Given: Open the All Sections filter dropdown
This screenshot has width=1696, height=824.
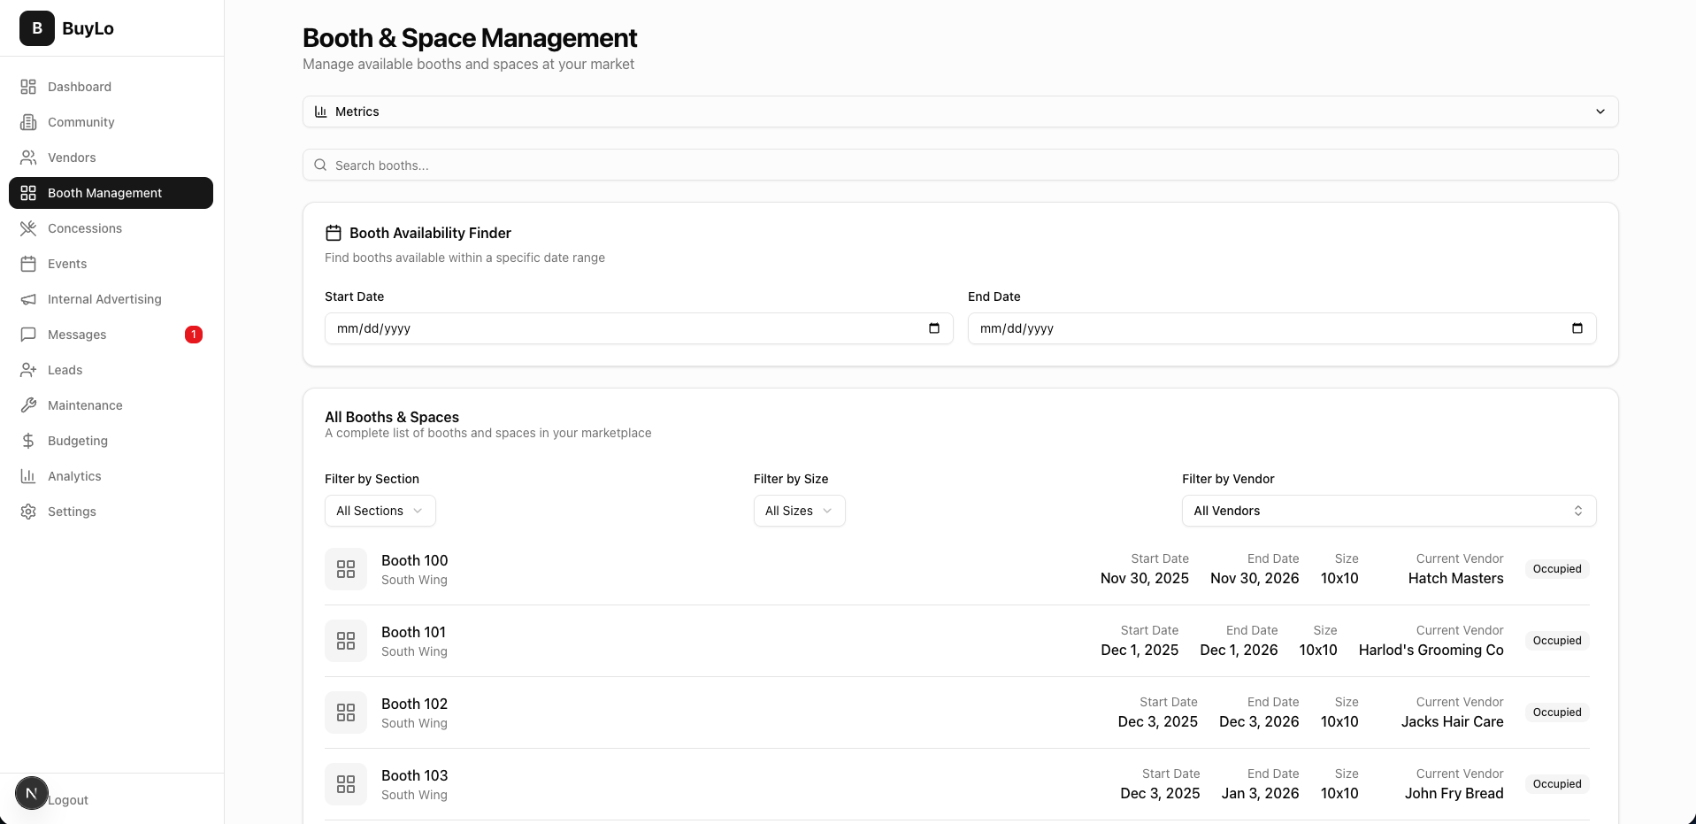Looking at the screenshot, I should click(x=380, y=511).
